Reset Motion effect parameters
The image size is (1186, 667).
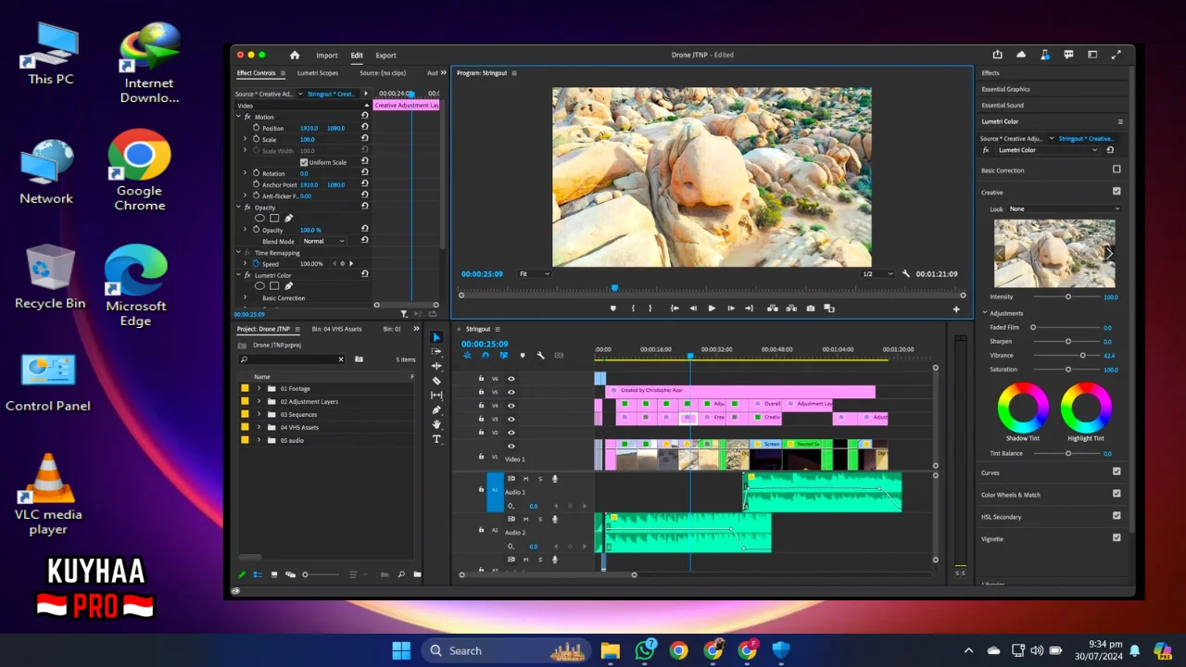pyautogui.click(x=365, y=117)
